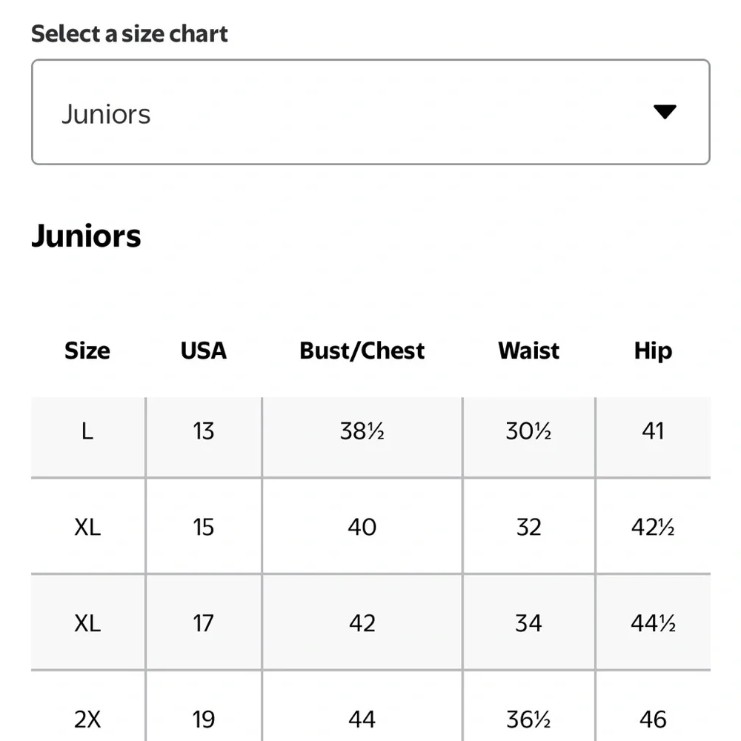
Task: Select USA size 15 cell
Action: point(204,526)
